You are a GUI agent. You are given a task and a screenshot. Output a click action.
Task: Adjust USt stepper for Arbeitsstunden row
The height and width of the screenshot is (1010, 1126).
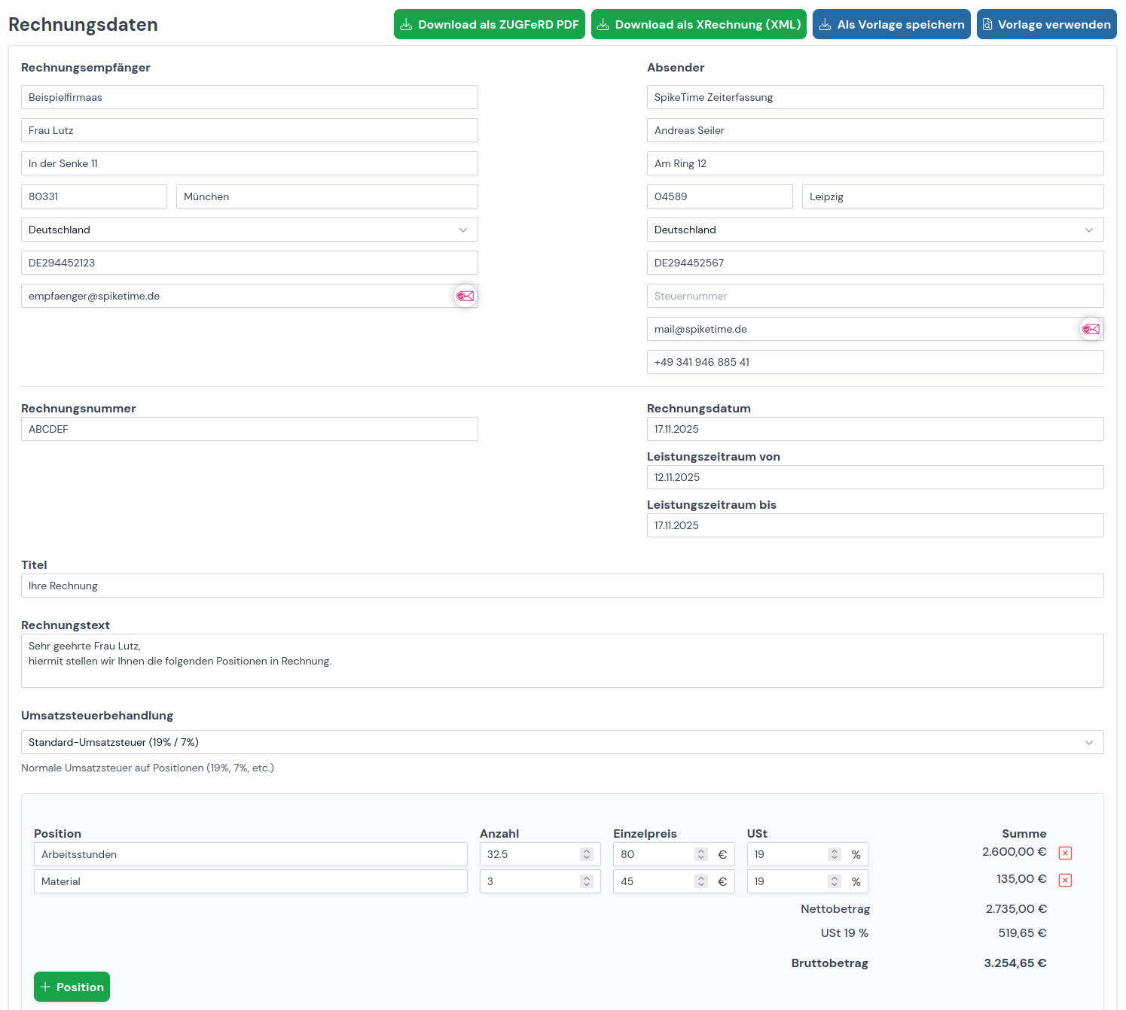[x=834, y=854]
